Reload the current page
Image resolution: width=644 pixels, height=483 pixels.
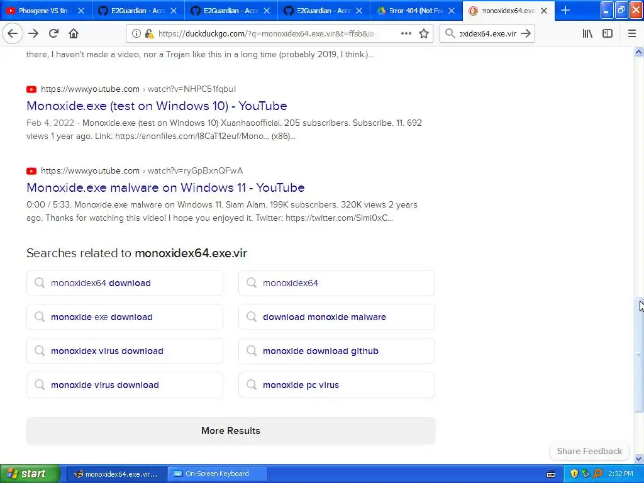[53, 33]
